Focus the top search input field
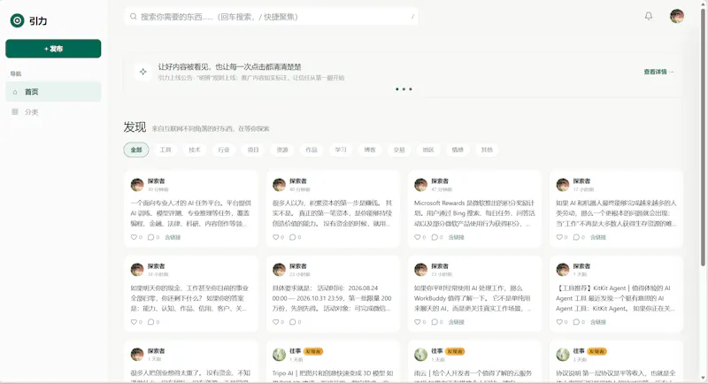Viewport: 708px width, 384px height. pos(271,17)
